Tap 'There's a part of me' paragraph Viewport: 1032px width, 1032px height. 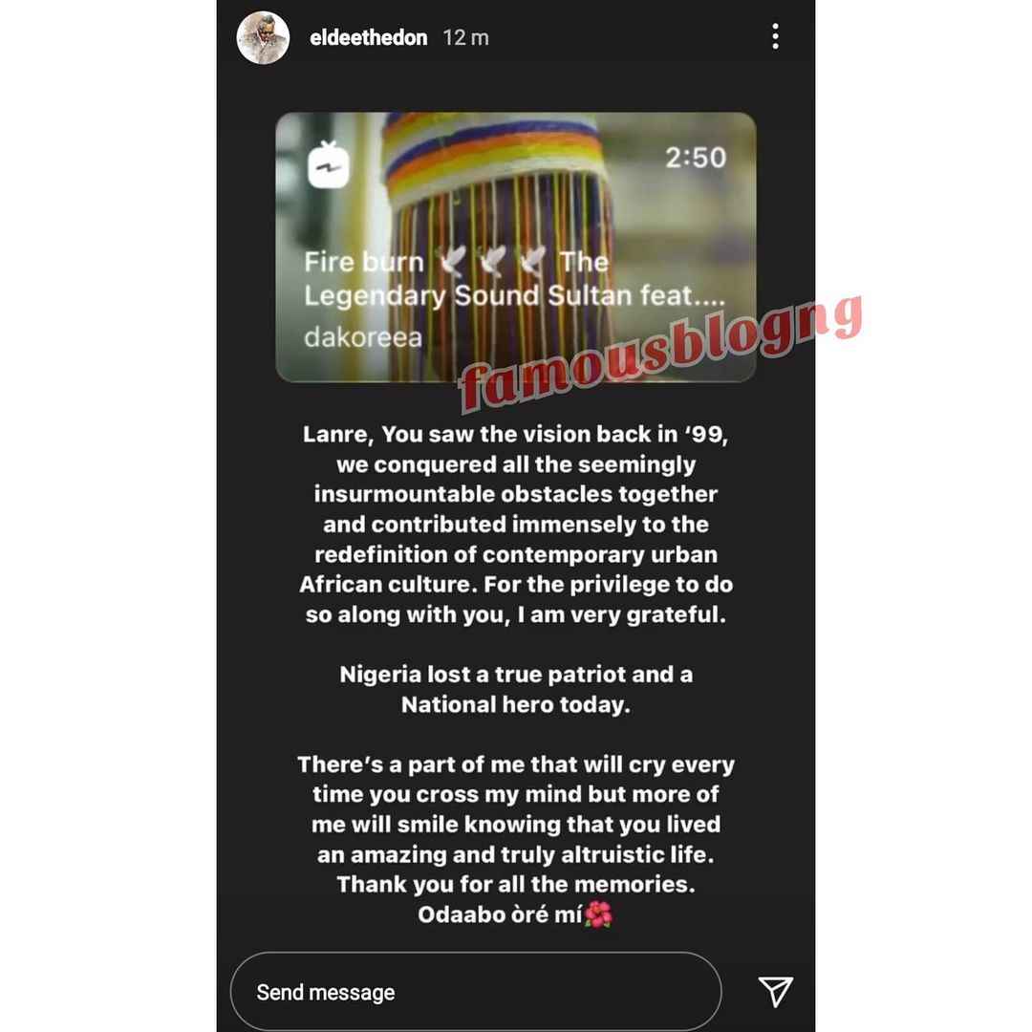(x=516, y=824)
